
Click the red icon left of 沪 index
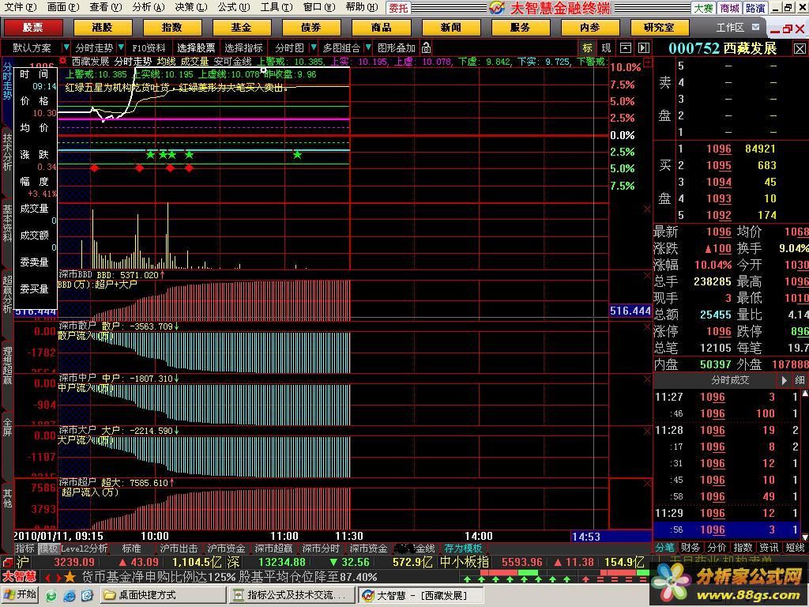7,562
